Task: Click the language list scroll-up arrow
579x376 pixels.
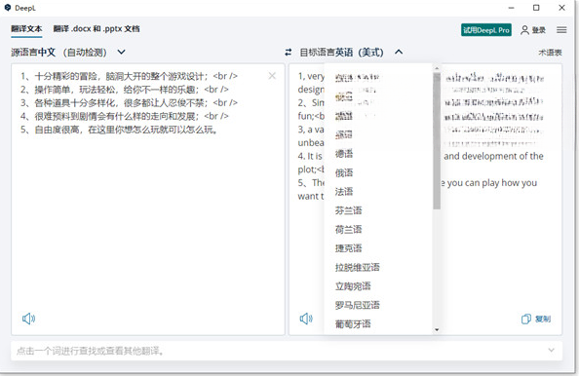Action: 437,68
